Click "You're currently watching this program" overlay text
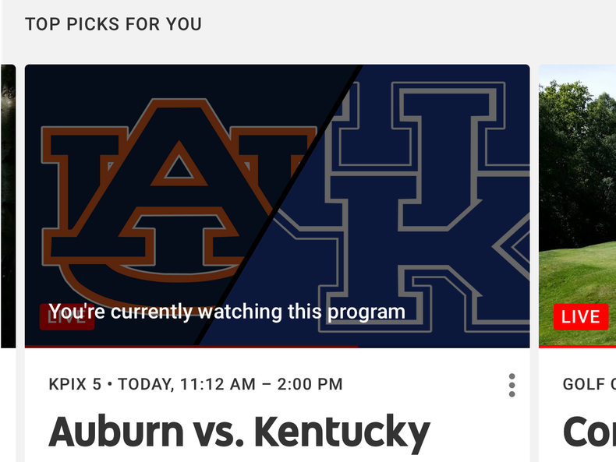The height and width of the screenshot is (462, 616). tap(227, 312)
